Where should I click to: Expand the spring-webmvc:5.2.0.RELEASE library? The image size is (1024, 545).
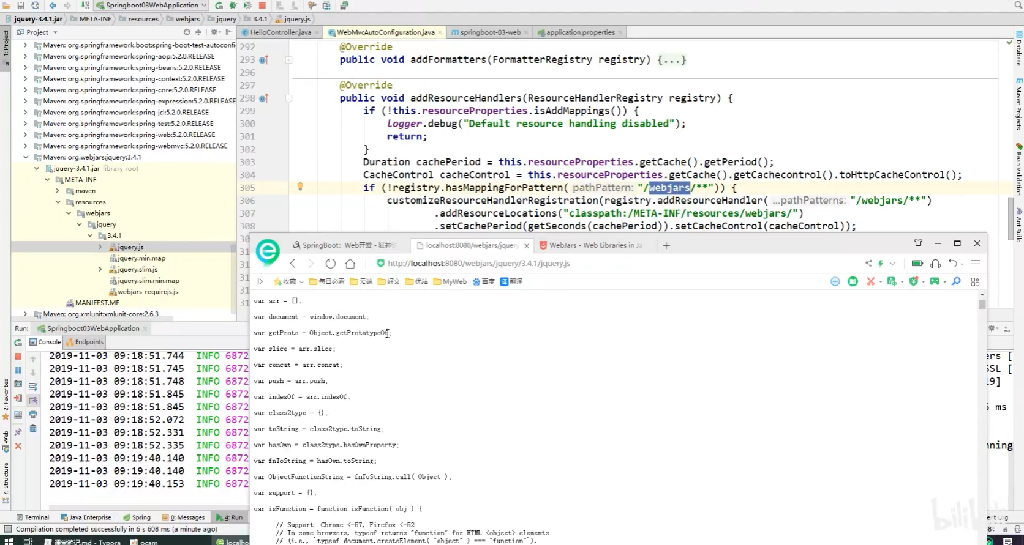[x=25, y=146]
